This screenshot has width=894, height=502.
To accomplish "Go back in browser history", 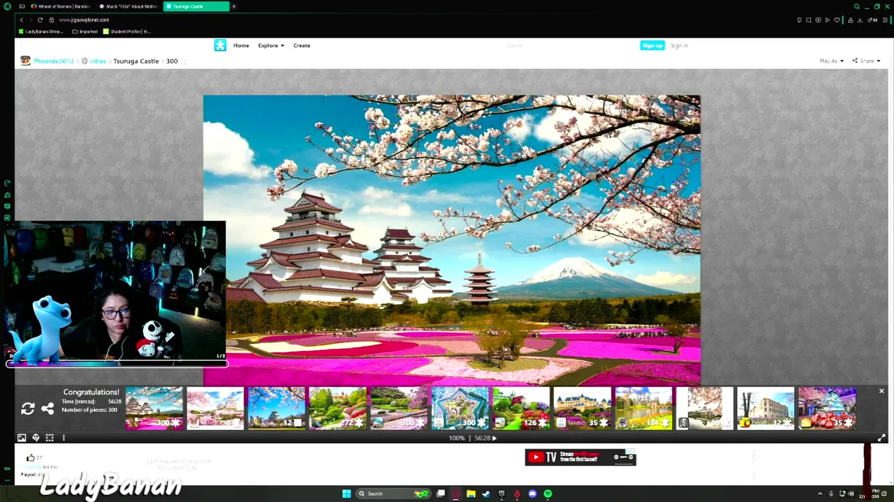I will [x=22, y=20].
